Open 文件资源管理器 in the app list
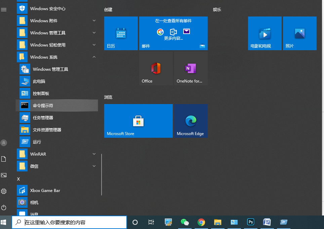The image size is (324, 229). (x=57, y=130)
